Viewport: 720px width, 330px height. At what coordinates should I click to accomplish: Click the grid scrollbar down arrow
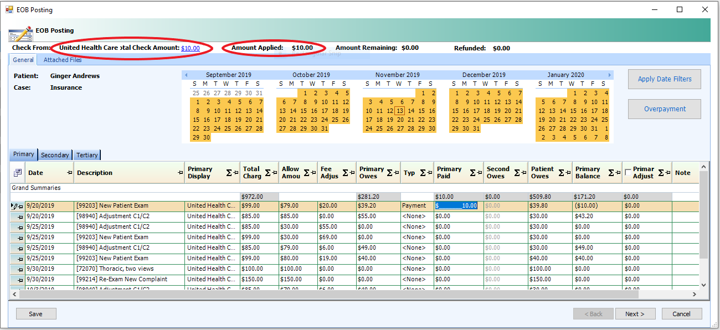704,285
